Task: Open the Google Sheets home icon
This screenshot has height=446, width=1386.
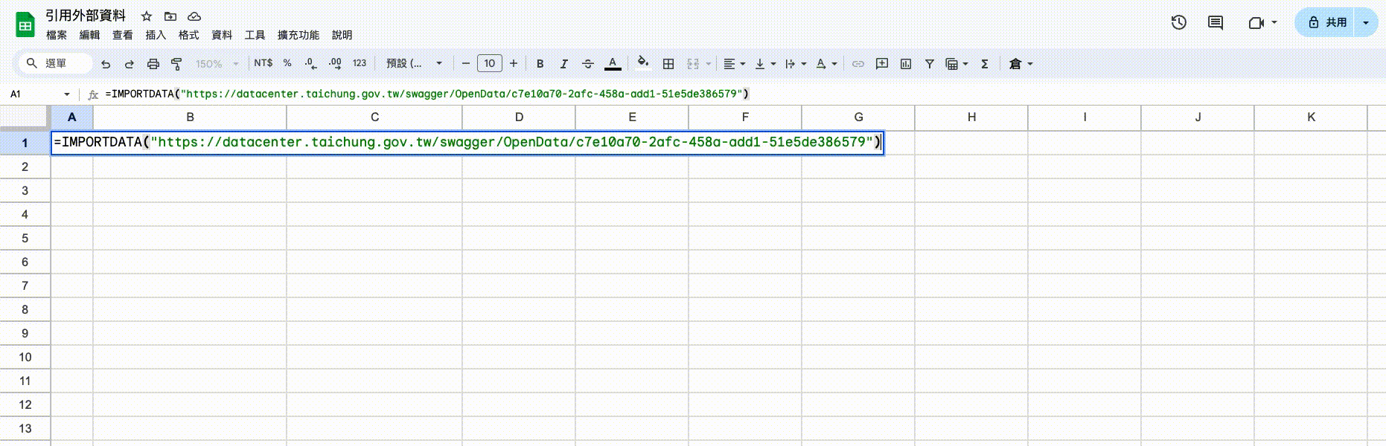Action: click(x=25, y=25)
